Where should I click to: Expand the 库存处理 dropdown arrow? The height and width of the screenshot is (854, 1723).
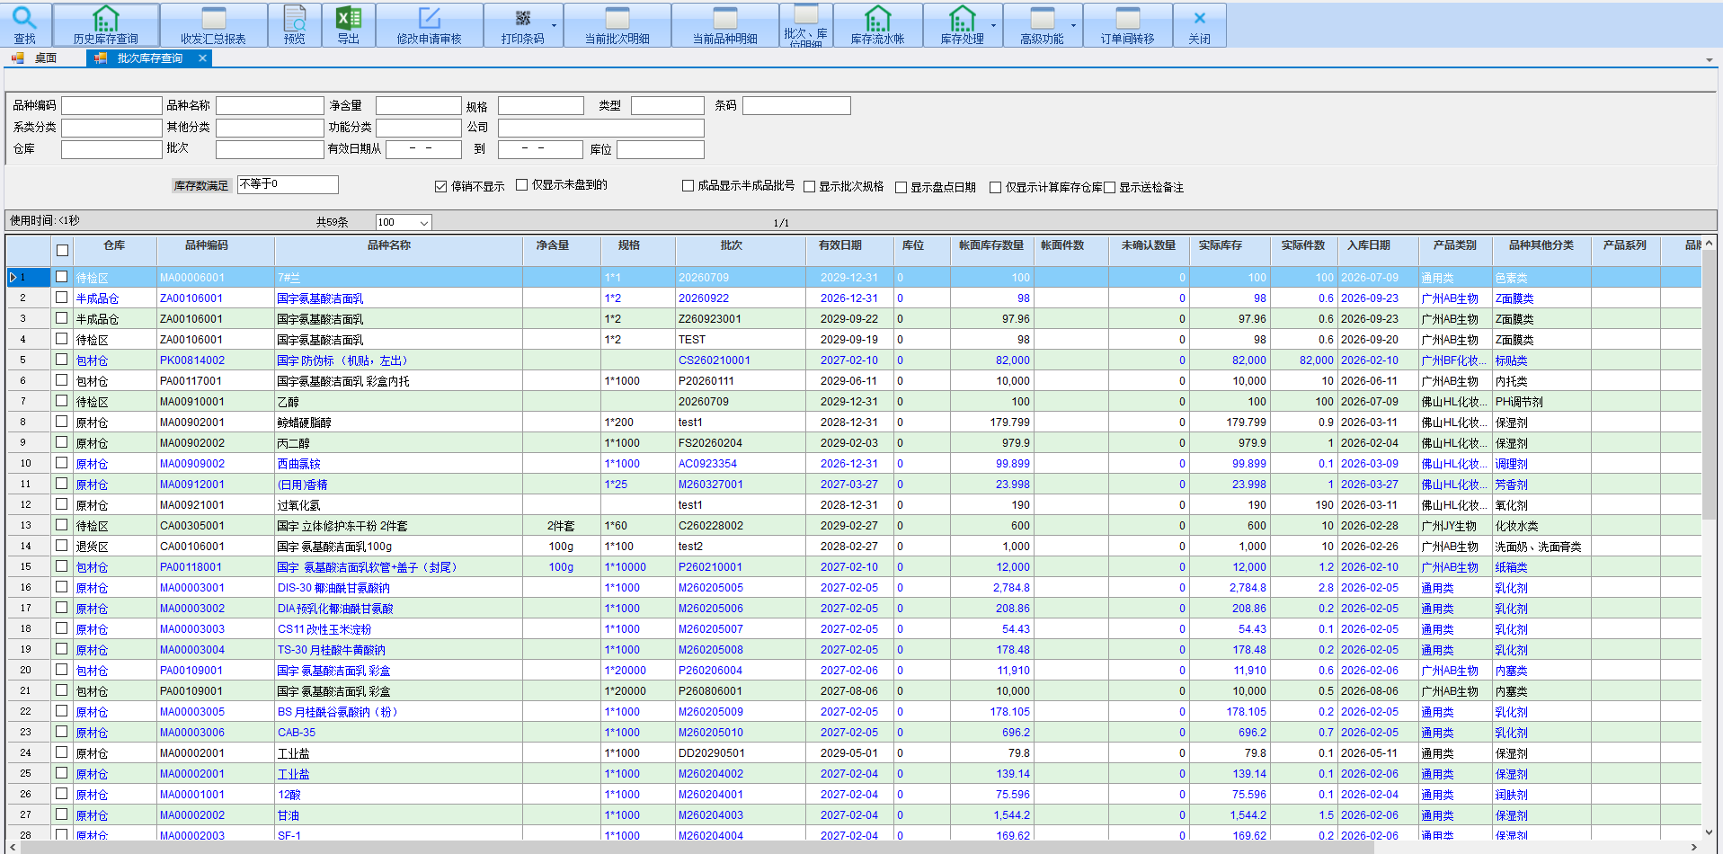pyautogui.click(x=994, y=25)
